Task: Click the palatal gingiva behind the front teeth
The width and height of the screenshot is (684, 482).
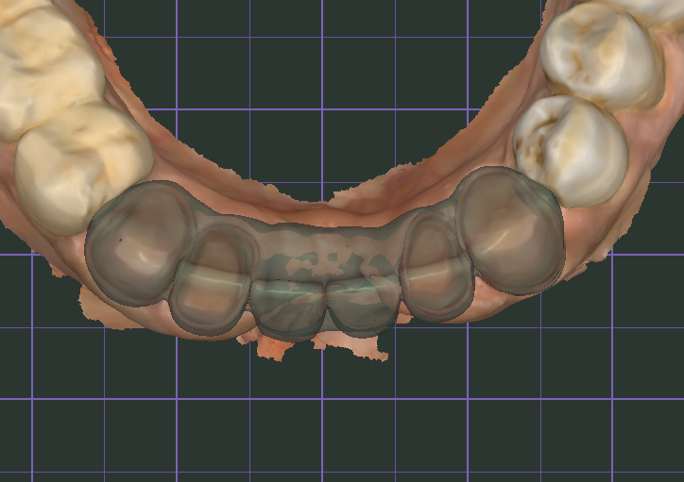Action: 305,207
